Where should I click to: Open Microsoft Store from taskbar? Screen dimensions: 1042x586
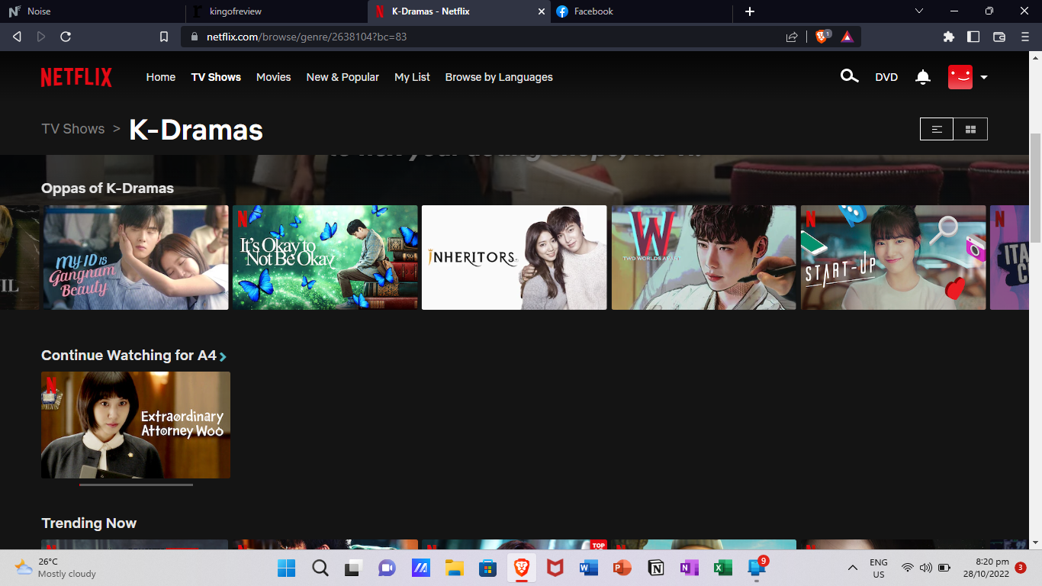488,568
